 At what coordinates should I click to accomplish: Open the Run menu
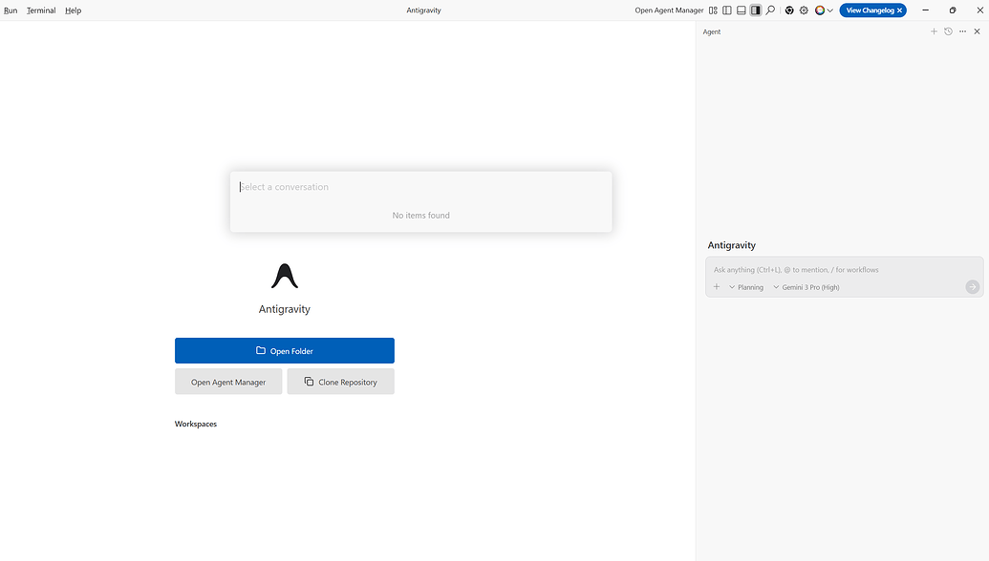(11, 10)
